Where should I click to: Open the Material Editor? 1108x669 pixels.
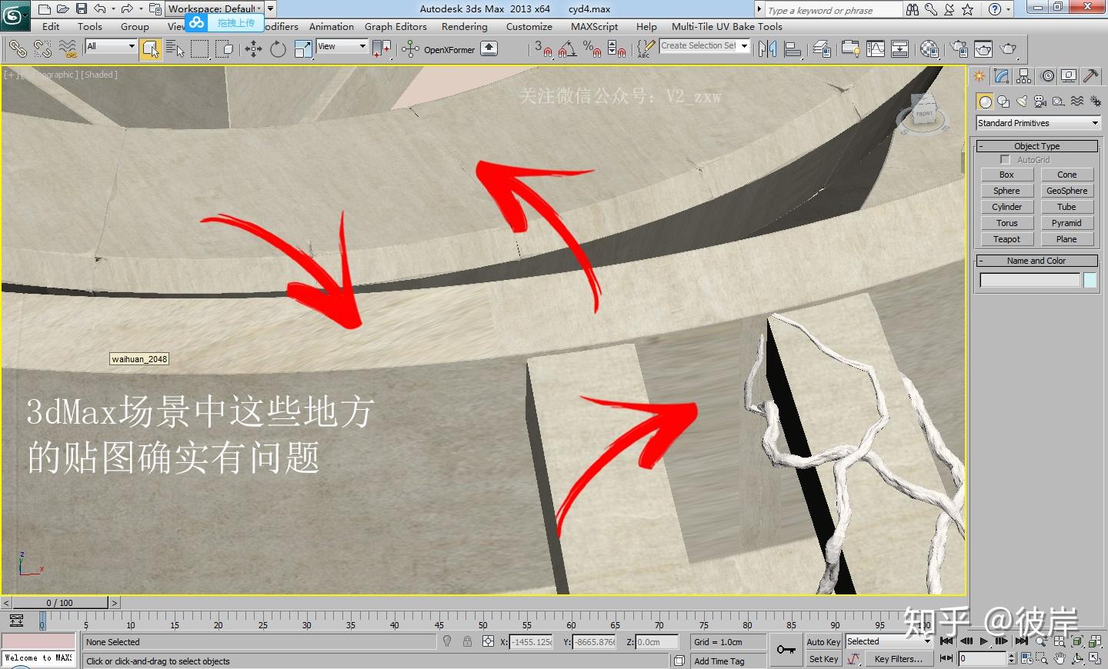[929, 49]
